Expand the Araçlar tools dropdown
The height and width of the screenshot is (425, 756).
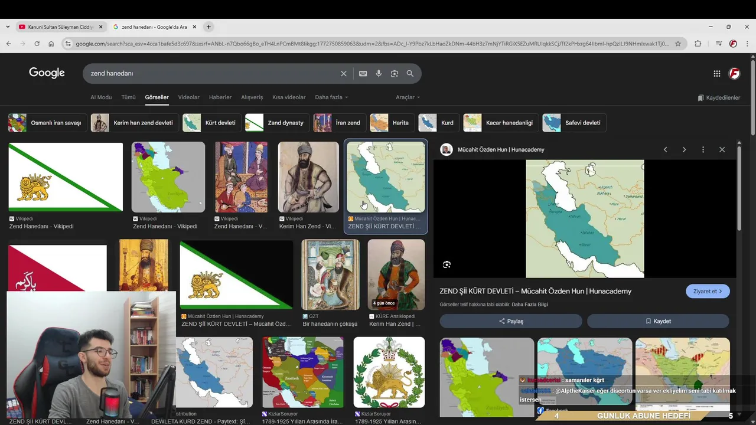tap(408, 97)
